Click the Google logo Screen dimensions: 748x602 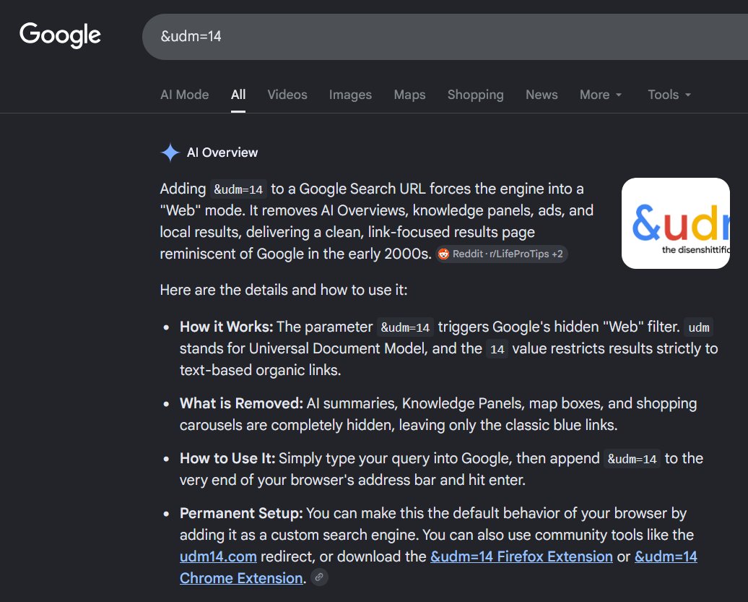tap(60, 35)
